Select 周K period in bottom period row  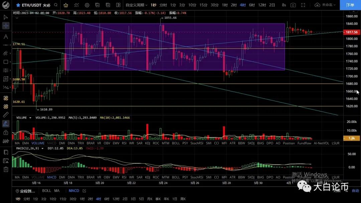[x=183, y=199]
